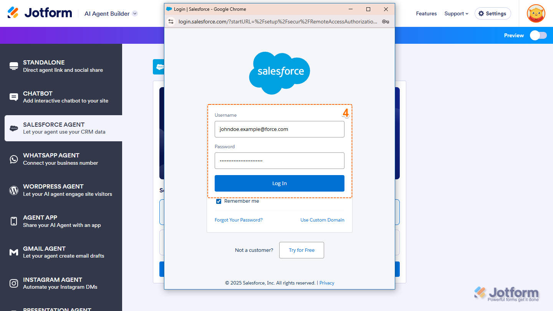Select the Salesforce Agent sidebar item
Screen dimensions: 553x311
(x=63, y=128)
